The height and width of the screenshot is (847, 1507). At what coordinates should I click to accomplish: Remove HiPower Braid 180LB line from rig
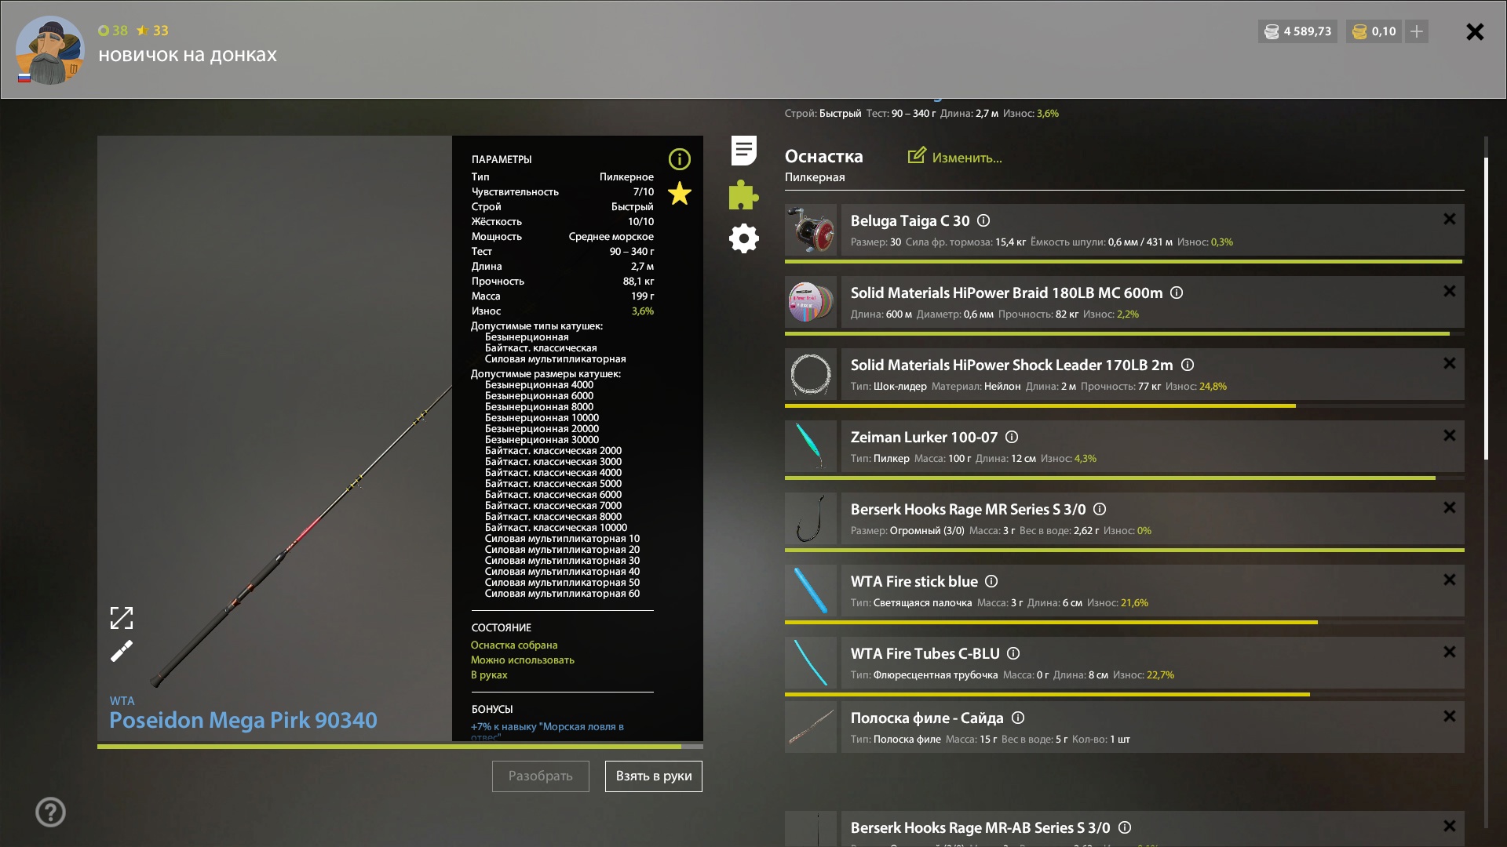click(x=1449, y=291)
